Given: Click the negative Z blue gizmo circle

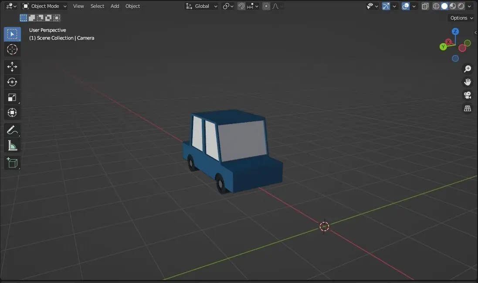Looking at the screenshot, I should pyautogui.click(x=455, y=58).
